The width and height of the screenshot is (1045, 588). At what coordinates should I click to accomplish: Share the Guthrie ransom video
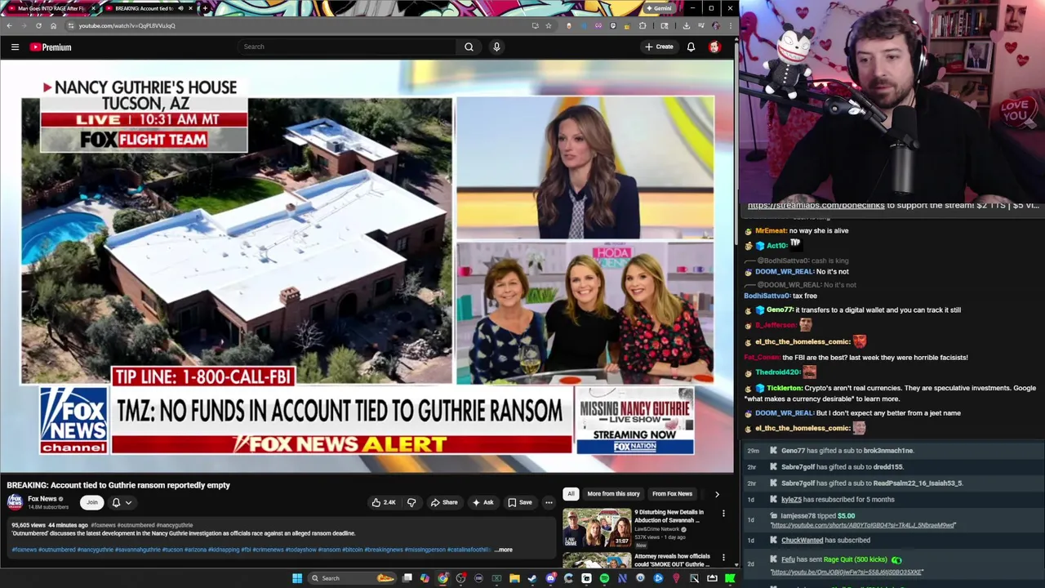tap(444, 502)
